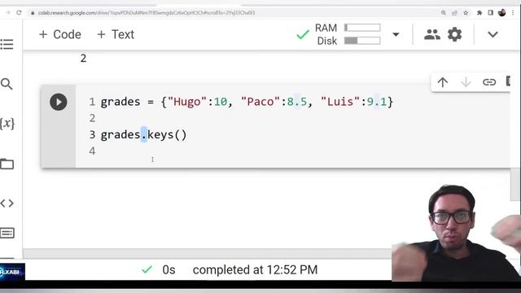Open the Files folder panel
The image size is (521, 293).
[x=7, y=164]
